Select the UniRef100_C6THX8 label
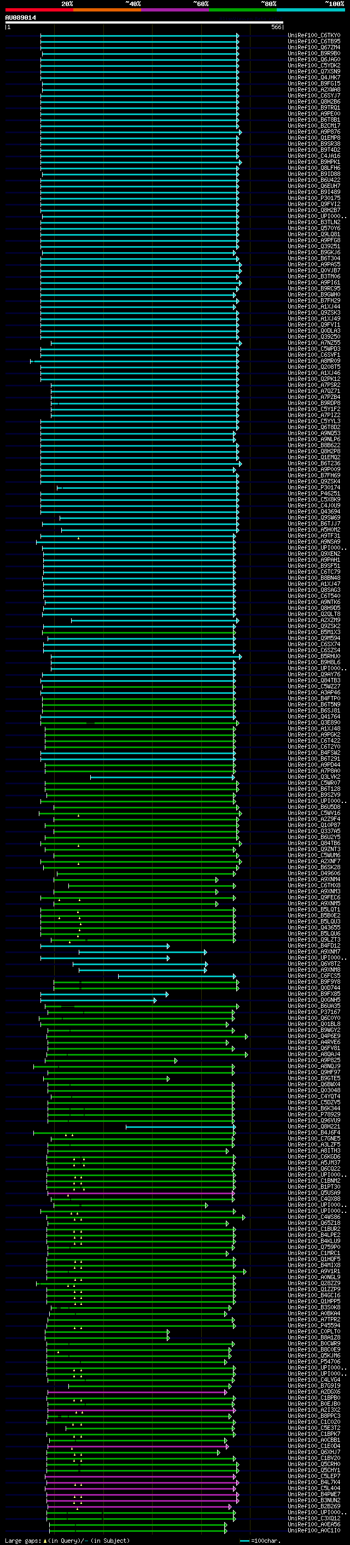The width and height of the screenshot is (350, 1545). click(x=314, y=885)
